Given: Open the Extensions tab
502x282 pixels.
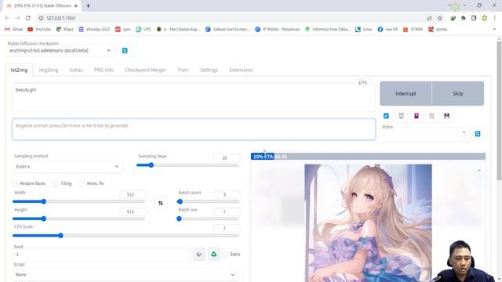Looking at the screenshot, I should coord(241,70).
